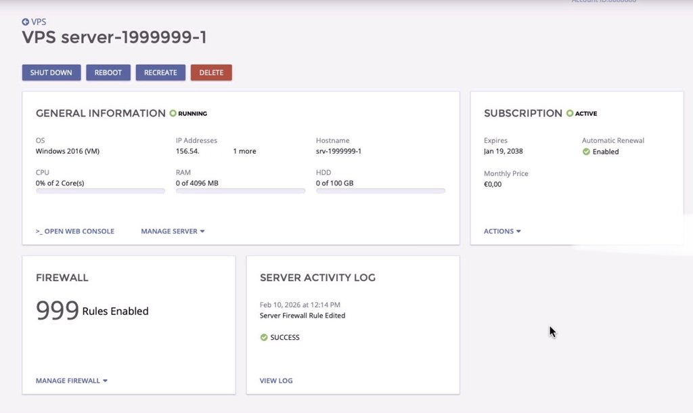Click the HDD usage progress bar
This screenshot has height=413, width=693.
[380, 191]
